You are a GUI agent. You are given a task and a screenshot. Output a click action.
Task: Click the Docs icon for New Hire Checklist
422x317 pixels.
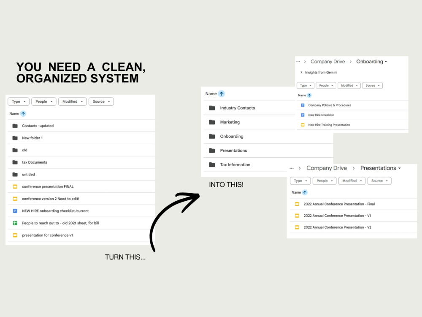(303, 115)
